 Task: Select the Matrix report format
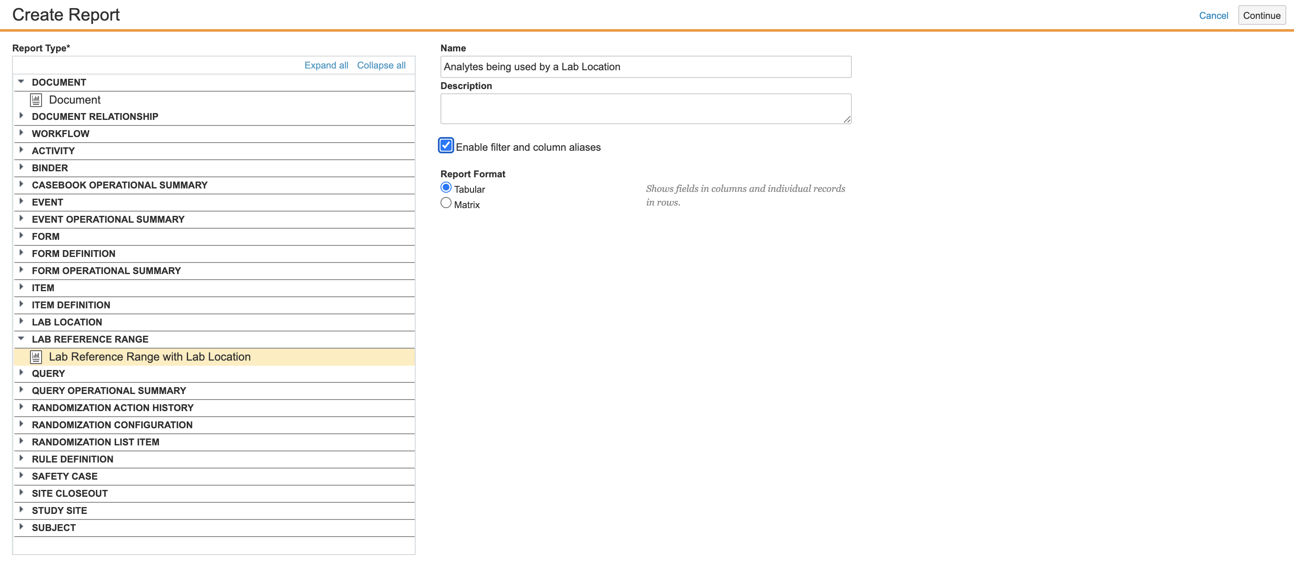(x=446, y=203)
